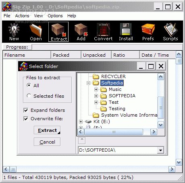
Task: Click the Cancel button
Action: tap(47, 142)
